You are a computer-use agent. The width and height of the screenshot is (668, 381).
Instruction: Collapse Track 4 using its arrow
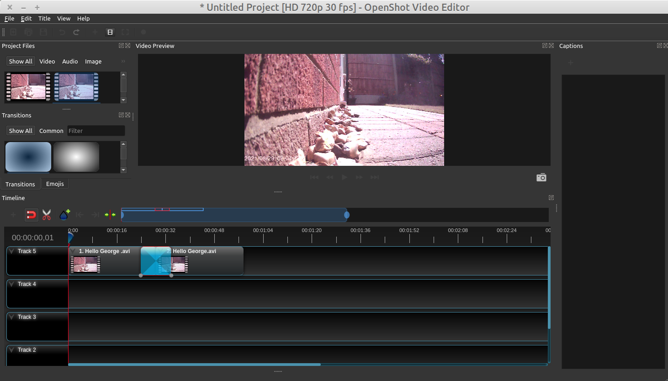tap(12, 284)
